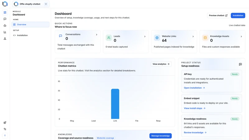Screen dimensions: 249x140
Task: Click the Knowledge Assets database icon
Action: click(x=205, y=38)
